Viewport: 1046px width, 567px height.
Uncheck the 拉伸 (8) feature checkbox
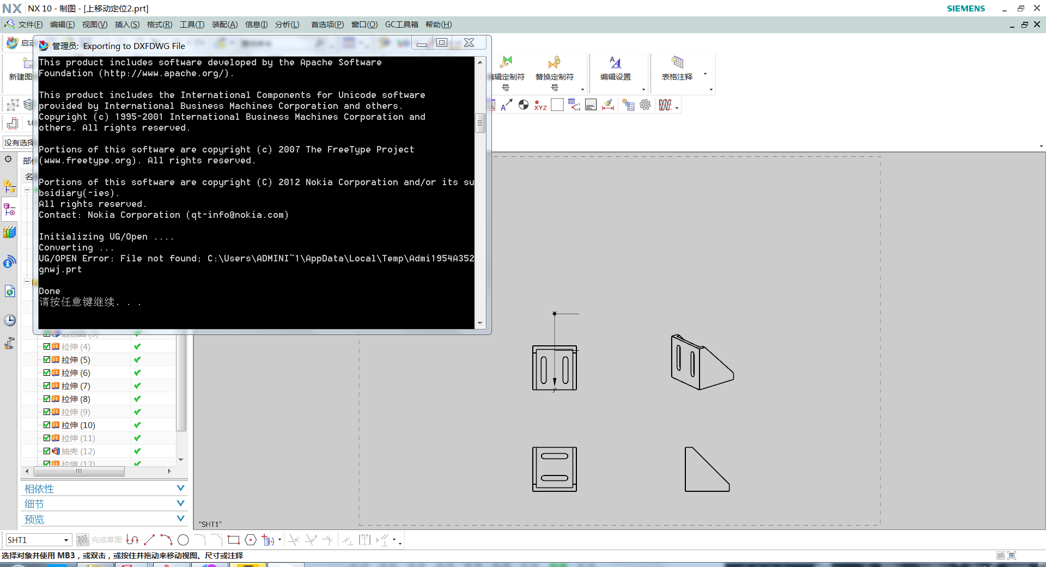[47, 399]
